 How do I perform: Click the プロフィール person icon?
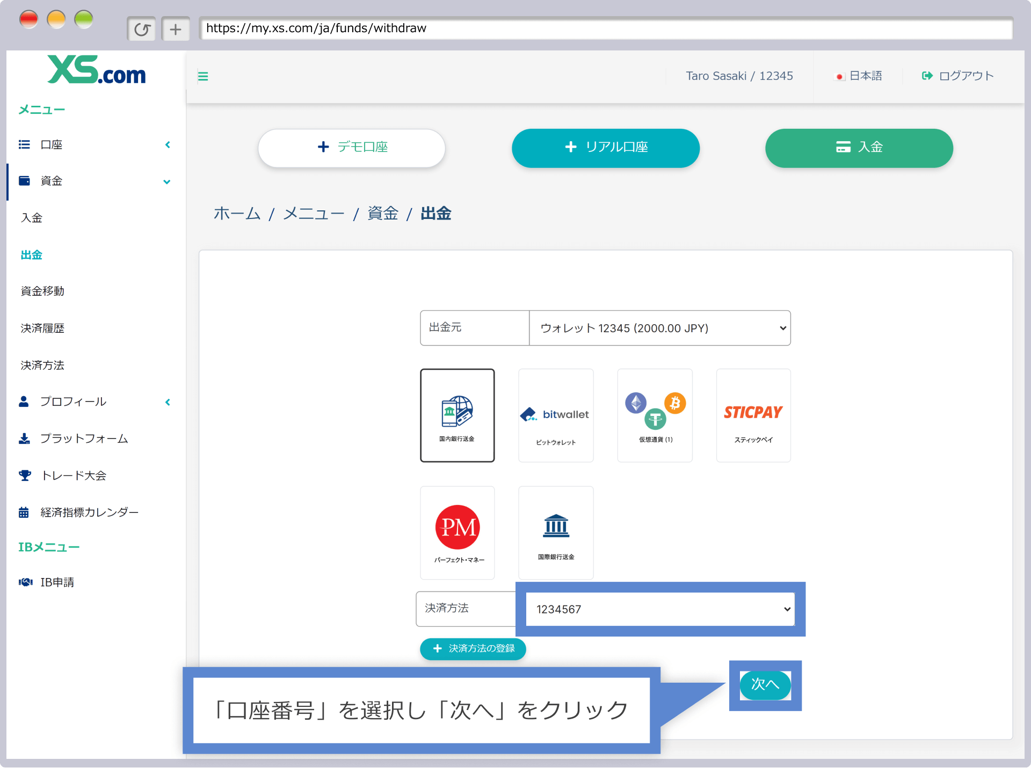24,401
